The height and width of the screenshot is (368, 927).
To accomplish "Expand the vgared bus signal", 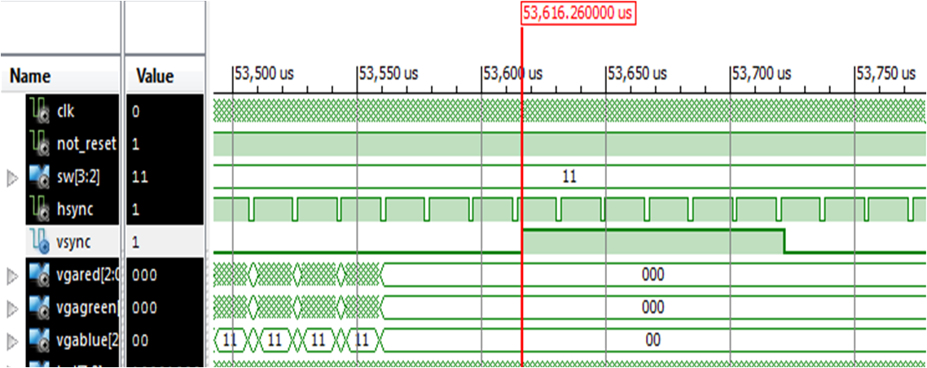I will click(11, 275).
